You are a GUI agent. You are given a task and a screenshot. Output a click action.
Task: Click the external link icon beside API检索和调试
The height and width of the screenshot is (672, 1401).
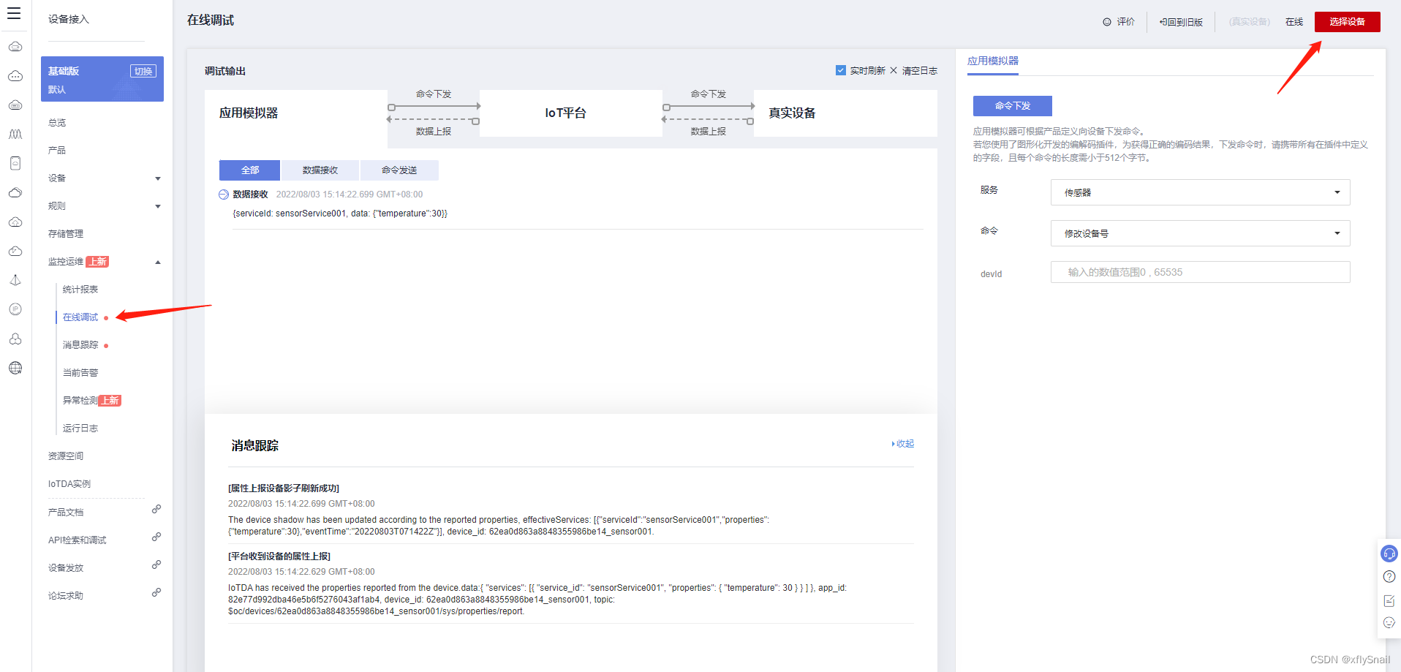(x=156, y=537)
